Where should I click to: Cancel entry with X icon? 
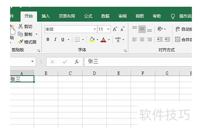point(53,62)
